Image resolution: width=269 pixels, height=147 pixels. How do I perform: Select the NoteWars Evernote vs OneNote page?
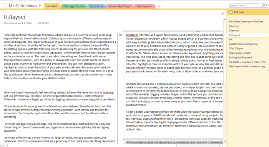tap(246, 22)
